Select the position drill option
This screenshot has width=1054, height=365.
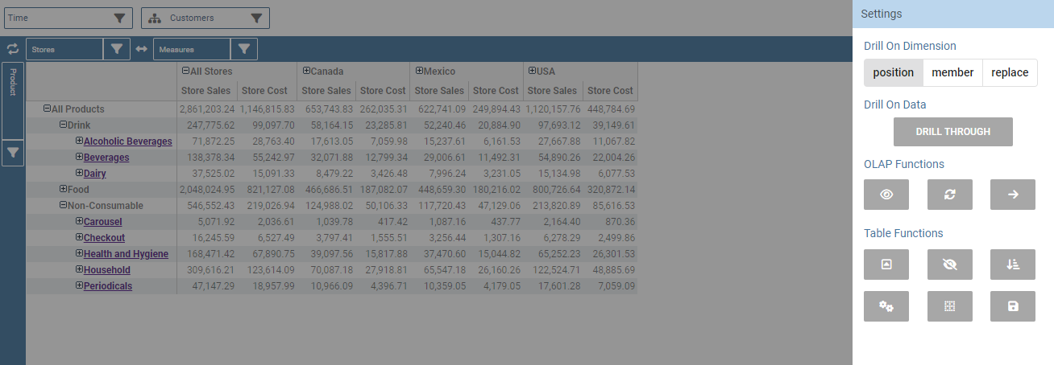(x=894, y=72)
